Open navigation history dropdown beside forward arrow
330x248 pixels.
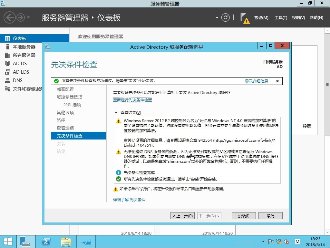[28, 17]
